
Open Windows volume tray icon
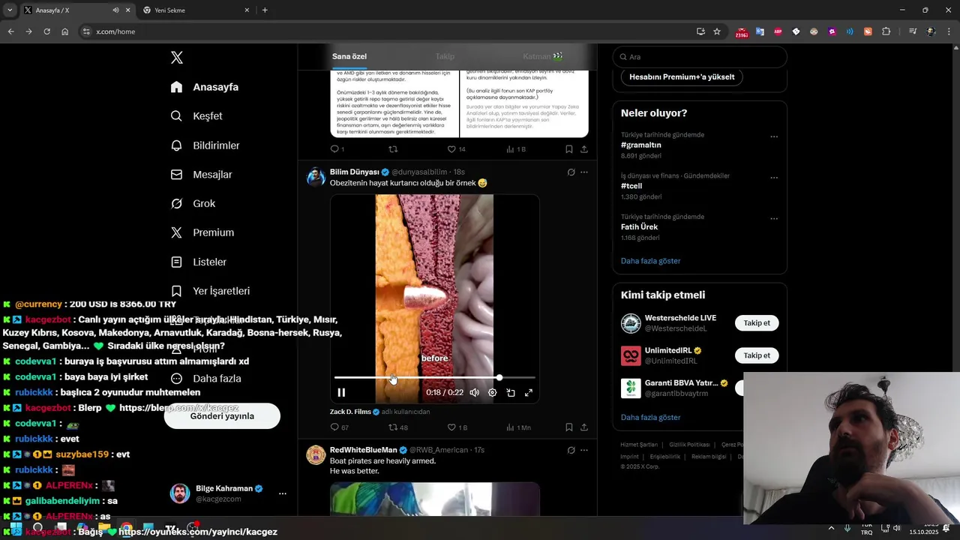[897, 528]
